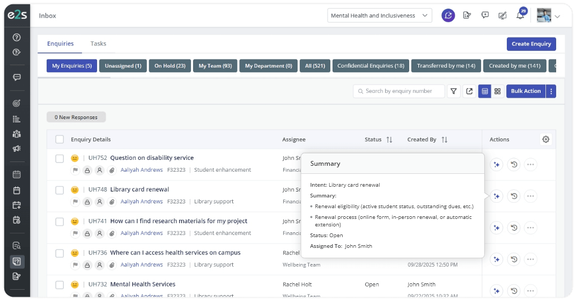Click the attachment icon on UH741 row
This screenshot has width=576, height=301.
pyautogui.click(x=112, y=233)
